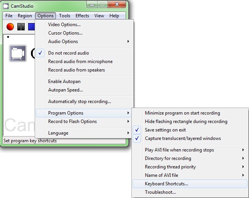
Task: Click the CamStudio camera logo icon
Action: tap(18, 53)
